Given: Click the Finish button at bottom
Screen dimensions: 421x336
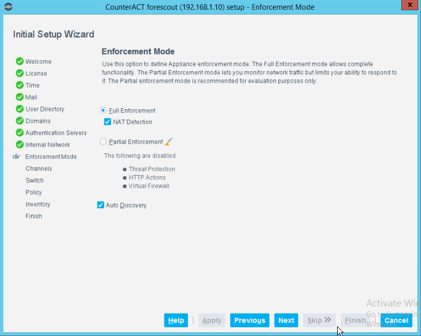Looking at the screenshot, I should [x=355, y=320].
